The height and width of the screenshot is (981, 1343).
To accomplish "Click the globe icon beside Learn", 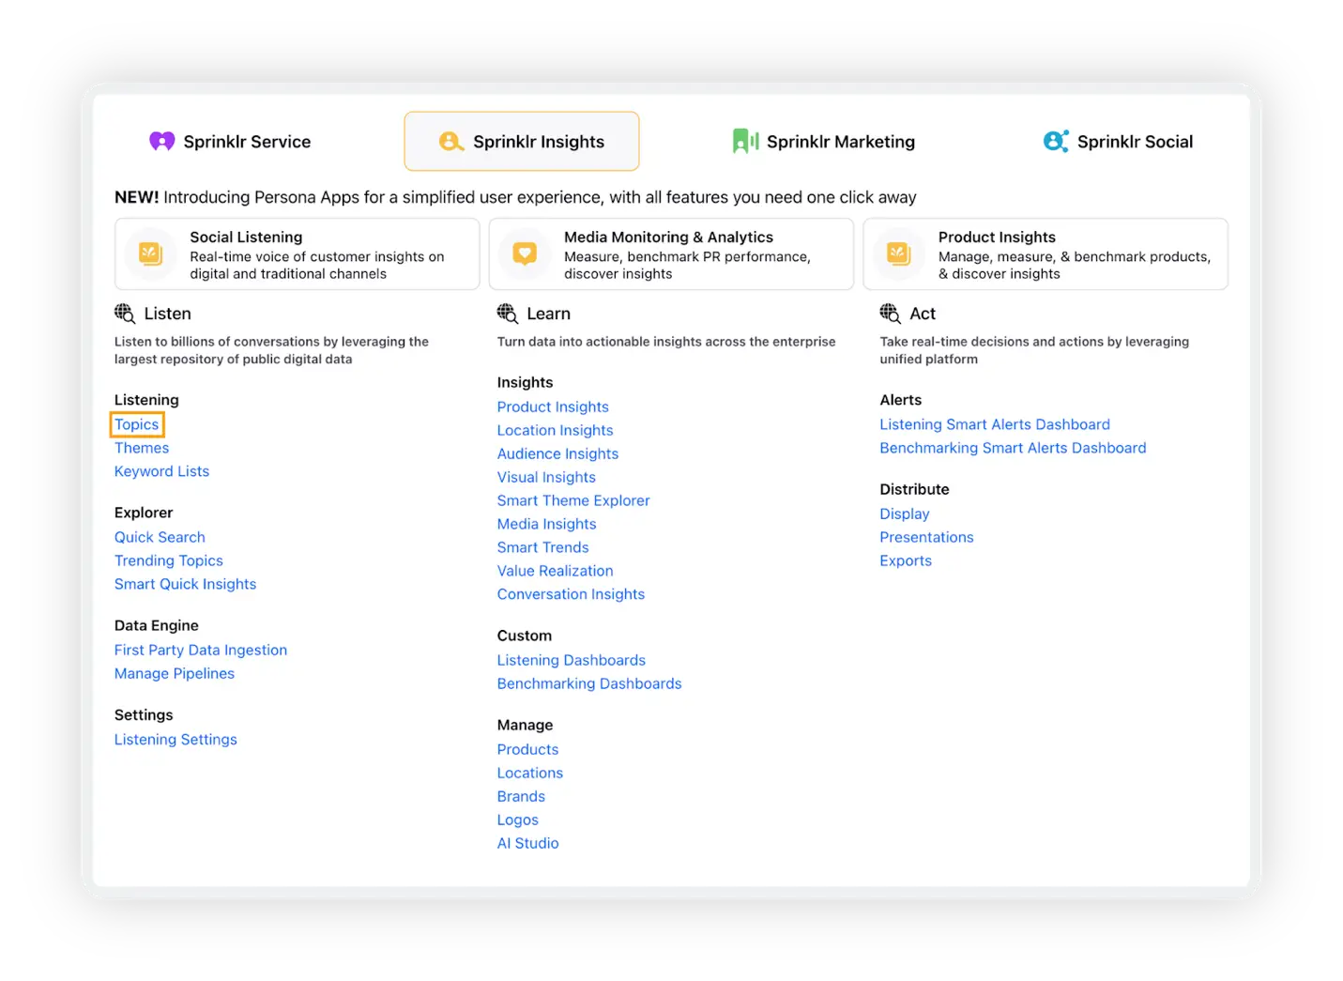I will tap(508, 314).
